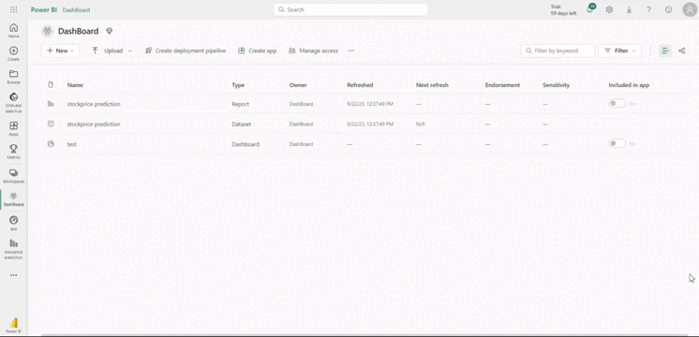The width and height of the screenshot is (699, 337).
Task: Open OneLake data hub
Action: pyautogui.click(x=13, y=103)
